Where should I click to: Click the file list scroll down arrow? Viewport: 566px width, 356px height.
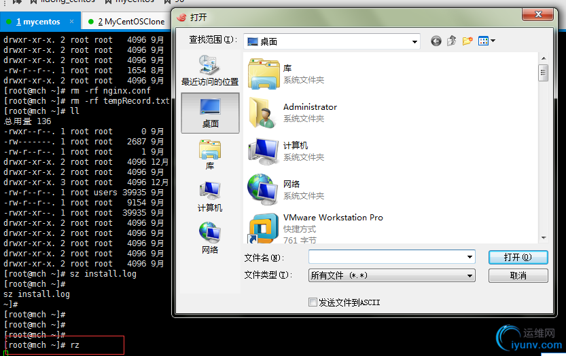click(544, 238)
